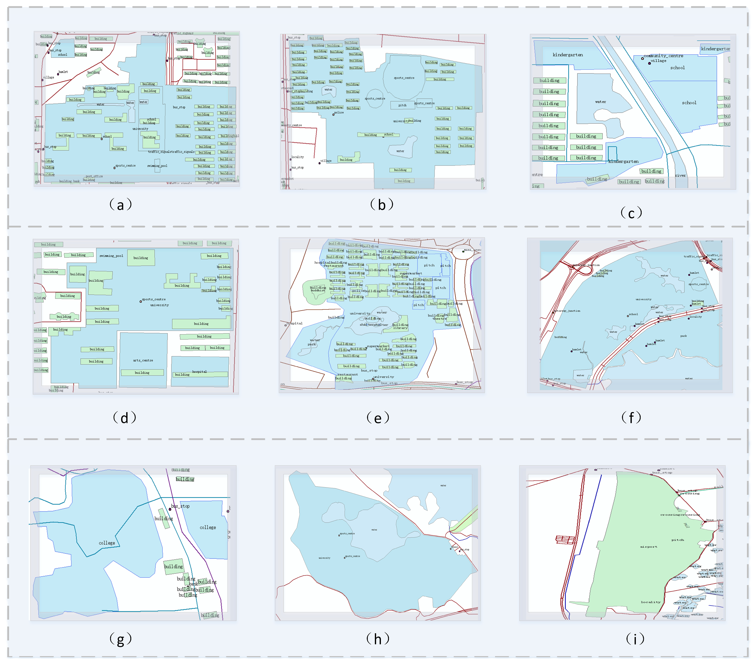Screen dimensions: 754x664
Task: Click the library label in panel (e)
Action: [x=400, y=328]
